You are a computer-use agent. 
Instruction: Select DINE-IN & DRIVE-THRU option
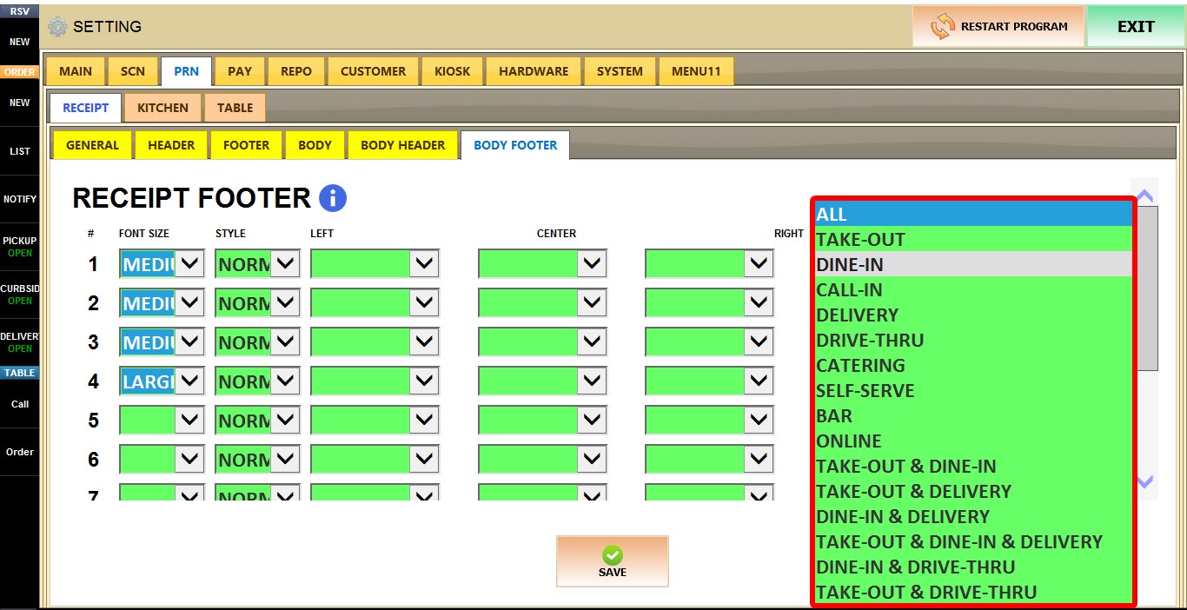(973, 567)
